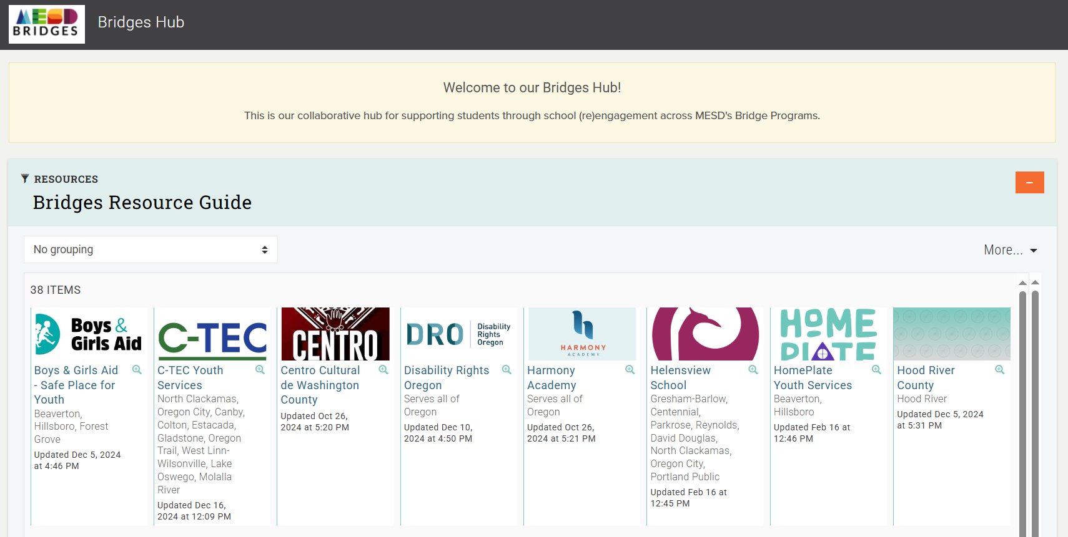Click 'Updated Dec 5, 2024 at 5:31 PM' text
Viewport: 1068px width, 537px height.
tap(941, 420)
